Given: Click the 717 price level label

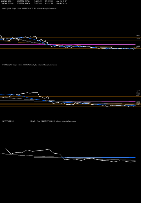Looking at the screenshot, I should coord(138,39).
